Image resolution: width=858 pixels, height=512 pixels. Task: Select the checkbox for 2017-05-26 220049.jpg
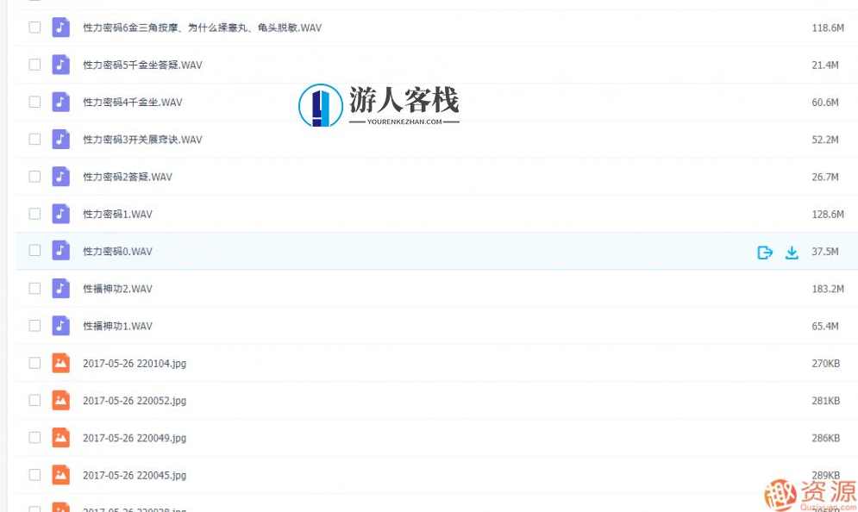pos(34,438)
